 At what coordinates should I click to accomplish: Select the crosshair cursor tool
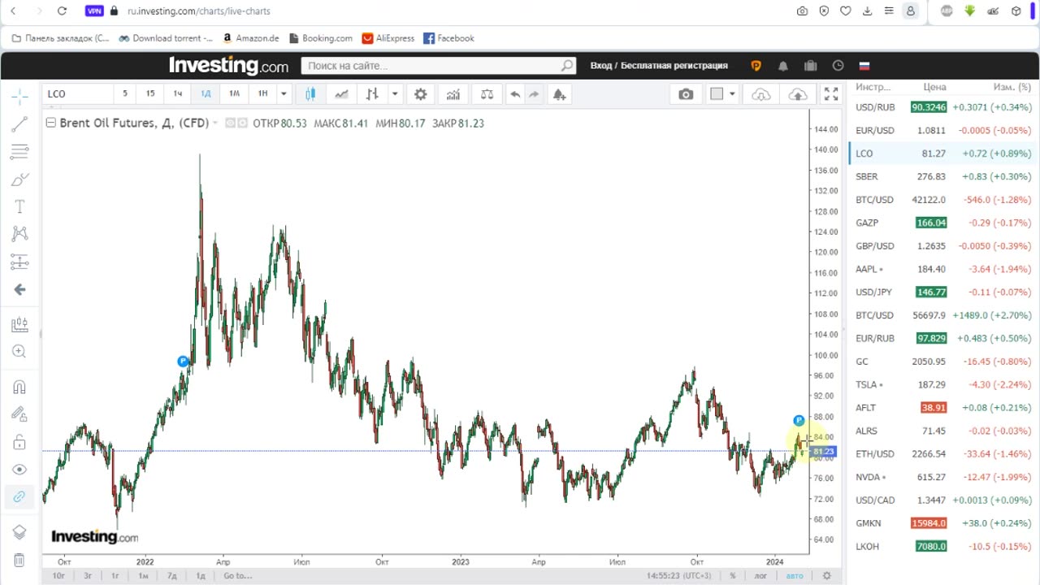(x=20, y=97)
